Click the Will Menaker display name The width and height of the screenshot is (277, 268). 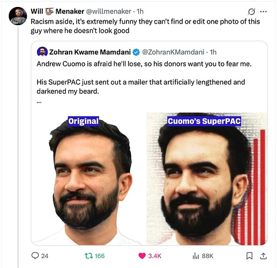coord(57,11)
